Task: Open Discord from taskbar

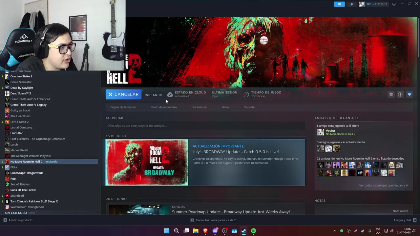Action: point(215,231)
